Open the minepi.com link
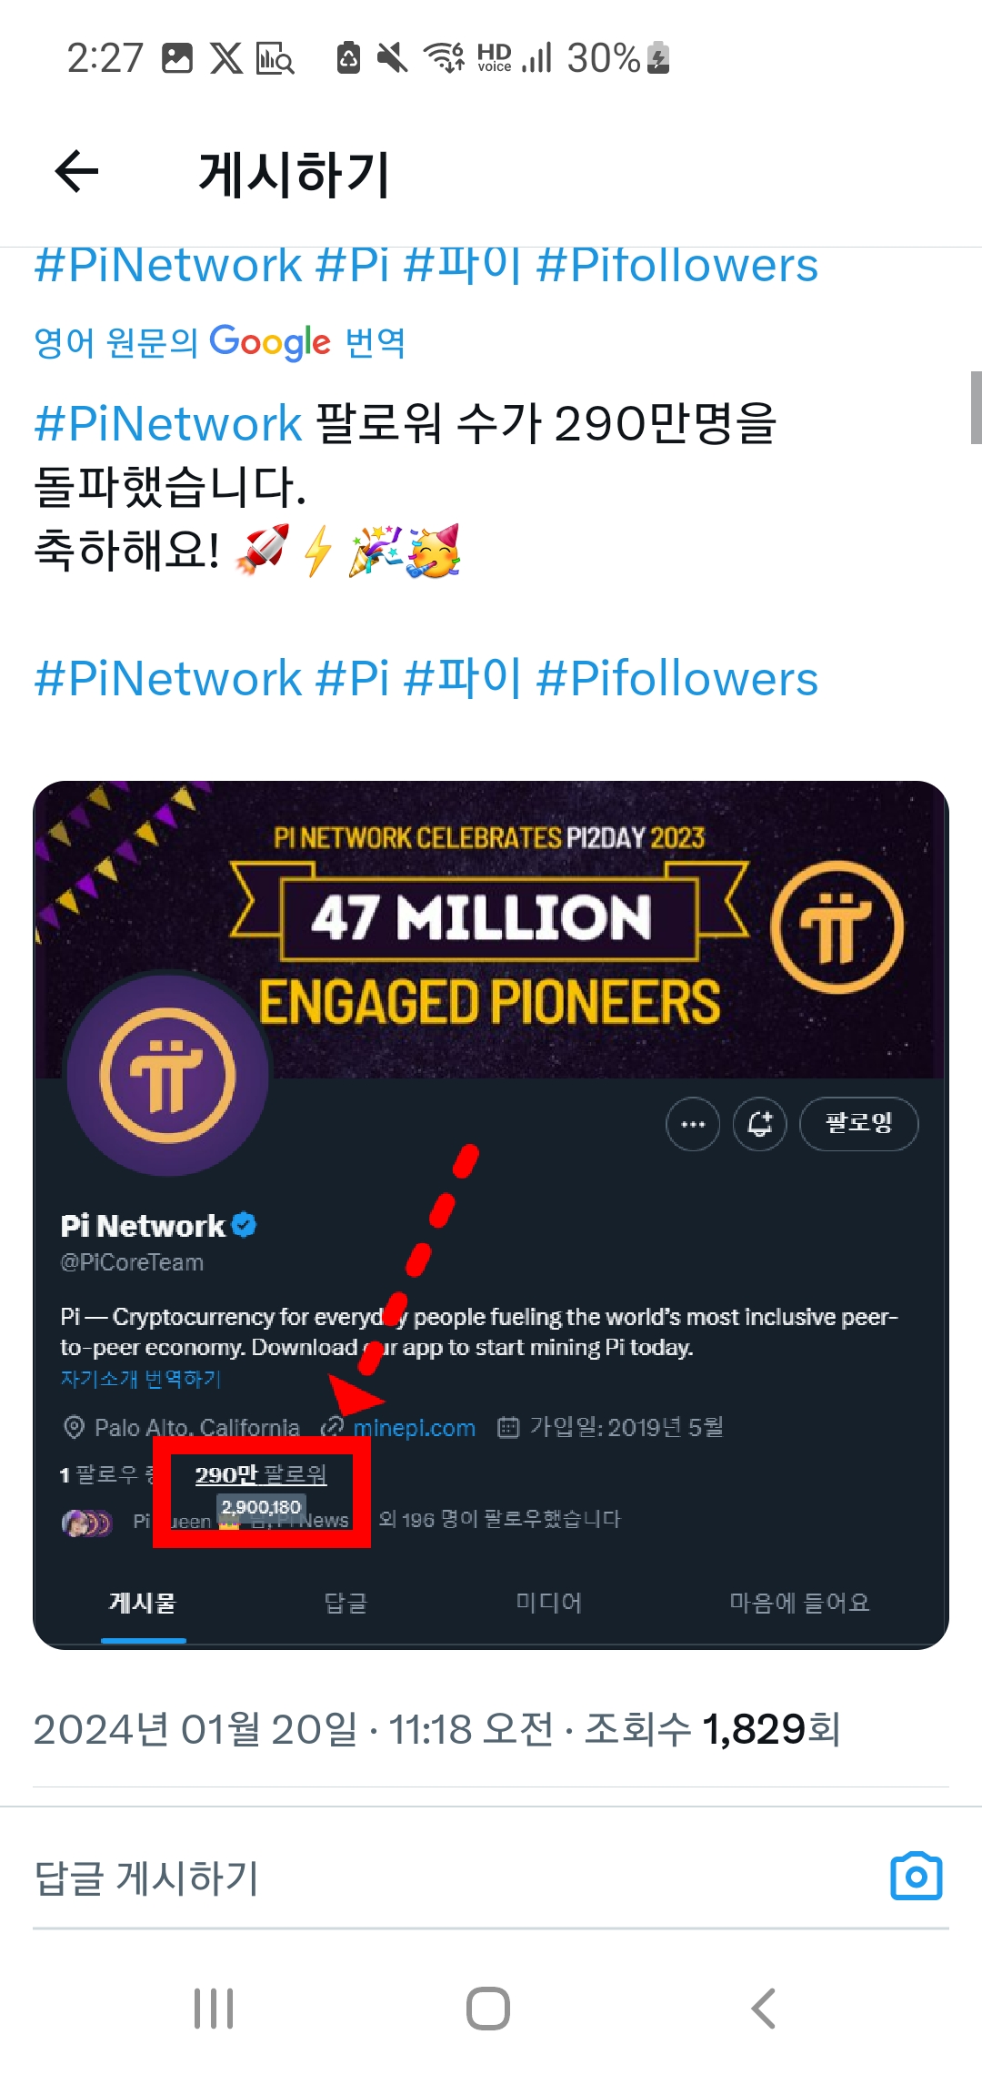 pos(414,1427)
